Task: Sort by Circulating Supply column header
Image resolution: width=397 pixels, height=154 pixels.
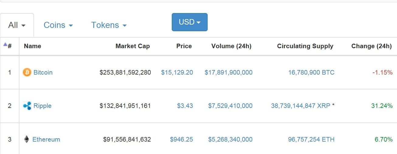Action: (305, 46)
